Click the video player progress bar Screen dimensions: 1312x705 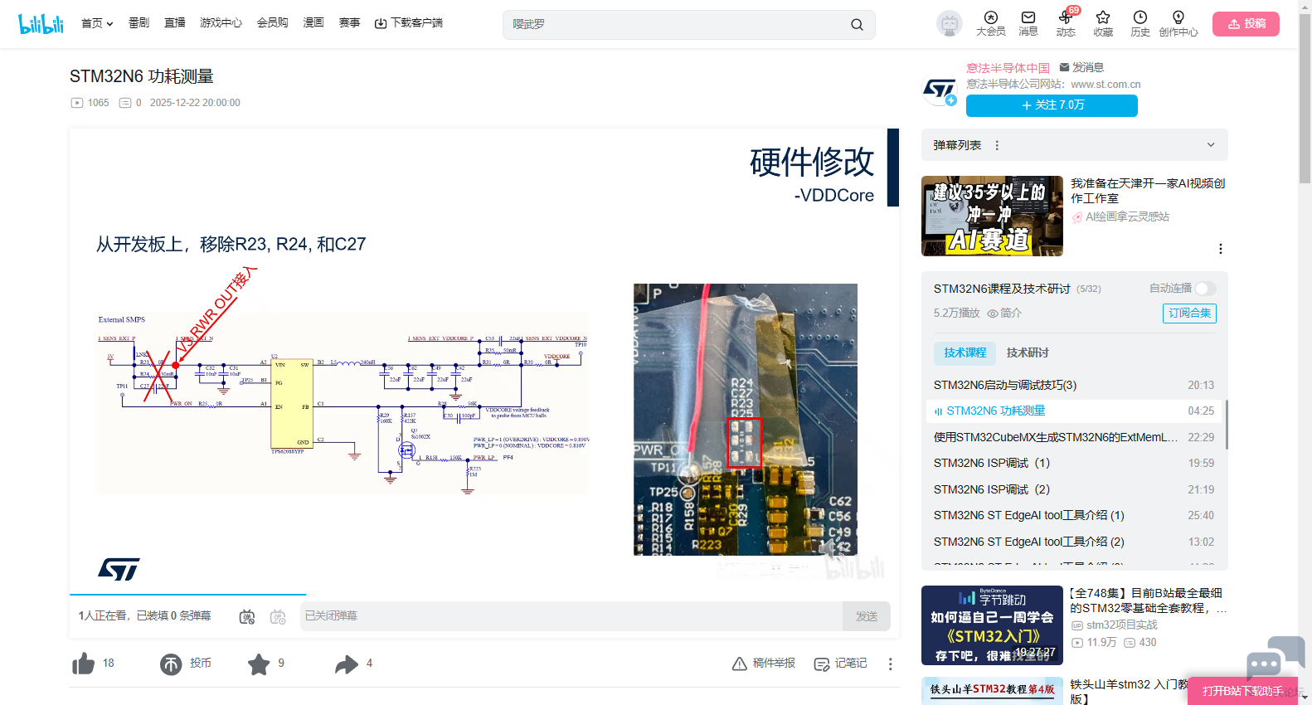[x=484, y=595]
